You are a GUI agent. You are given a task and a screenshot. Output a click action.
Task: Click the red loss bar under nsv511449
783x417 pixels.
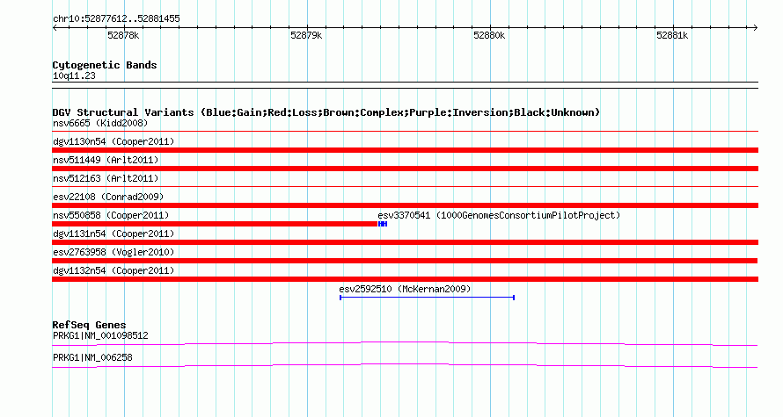[405, 169]
